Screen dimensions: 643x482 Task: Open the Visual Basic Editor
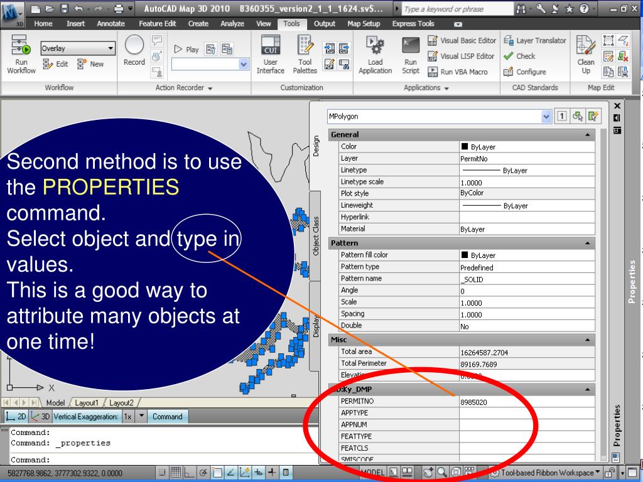462,41
